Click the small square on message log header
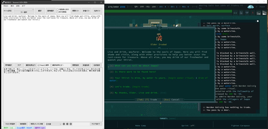Image resolution: width=268 pixels, height=129 pixels. pos(258,21)
